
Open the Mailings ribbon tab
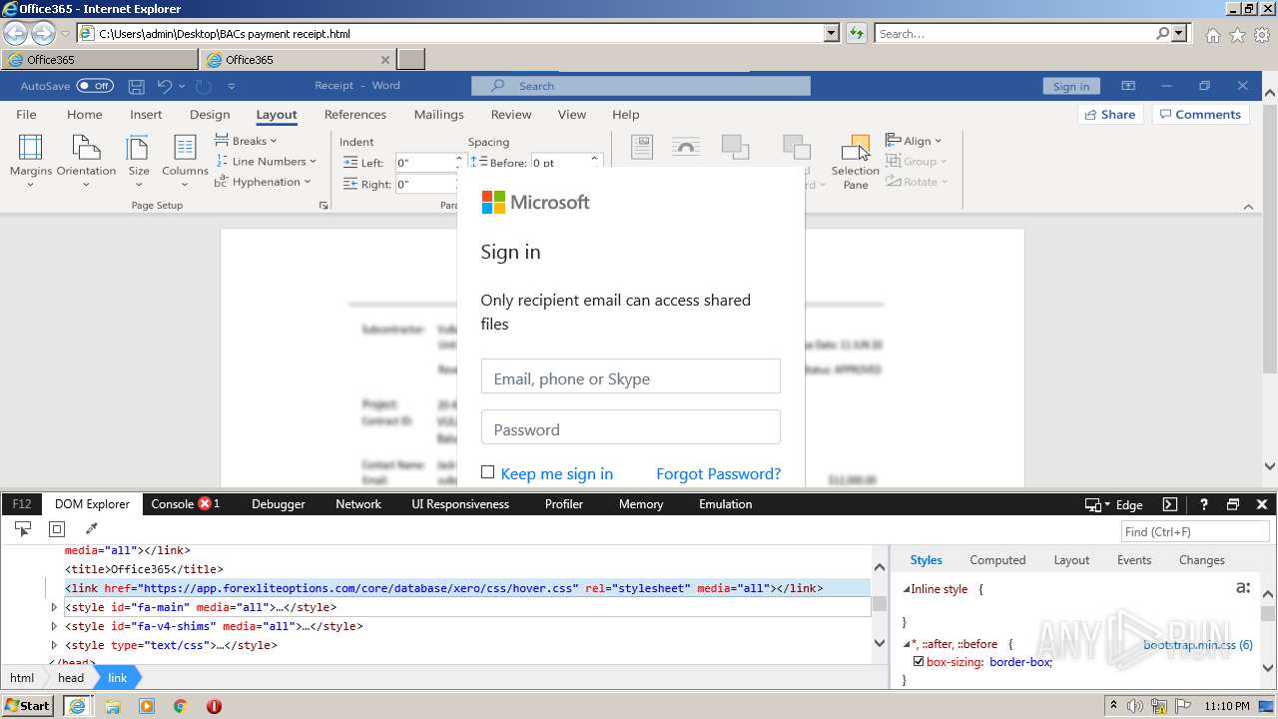(x=439, y=115)
